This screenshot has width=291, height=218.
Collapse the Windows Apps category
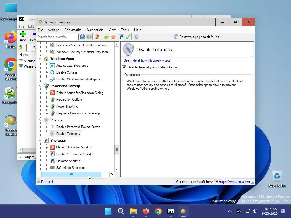(40, 59)
